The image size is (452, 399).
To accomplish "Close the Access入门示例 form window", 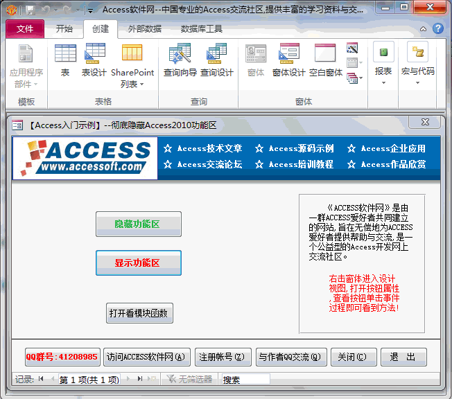I will [x=425, y=122].
